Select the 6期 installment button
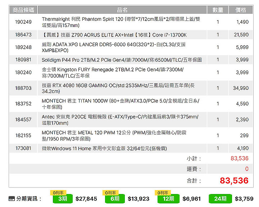259x207 pixels. point(115,199)
